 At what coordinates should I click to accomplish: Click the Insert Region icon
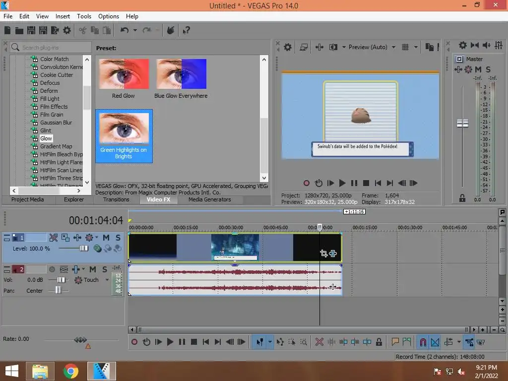pyautogui.click(x=407, y=342)
